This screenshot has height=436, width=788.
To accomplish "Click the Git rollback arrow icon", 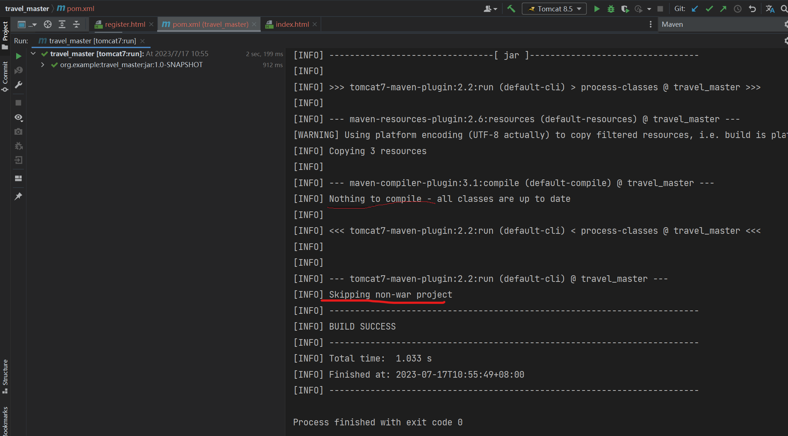I will coord(752,9).
